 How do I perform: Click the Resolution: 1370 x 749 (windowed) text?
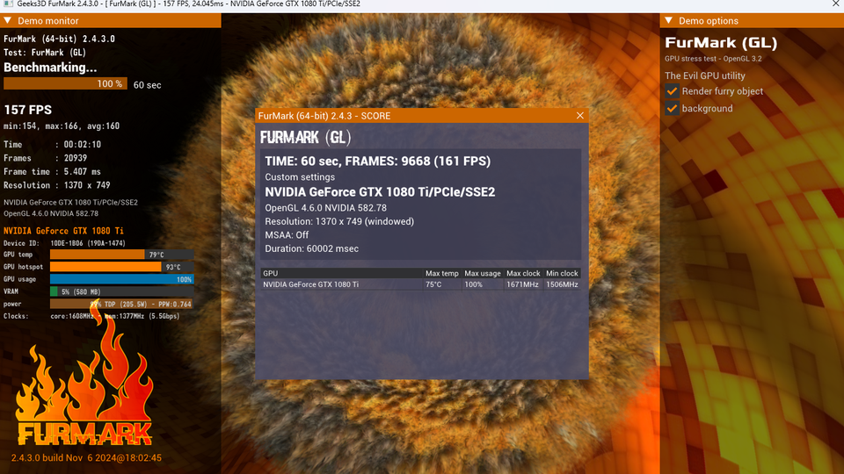pyautogui.click(x=339, y=221)
